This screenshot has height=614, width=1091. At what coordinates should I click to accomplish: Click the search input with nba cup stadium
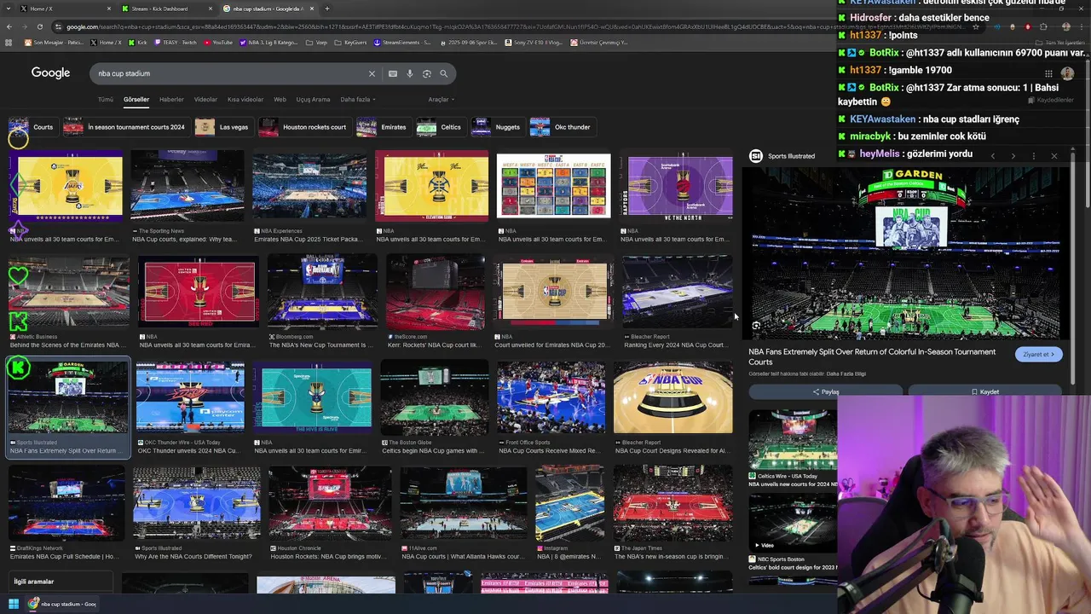(x=230, y=73)
